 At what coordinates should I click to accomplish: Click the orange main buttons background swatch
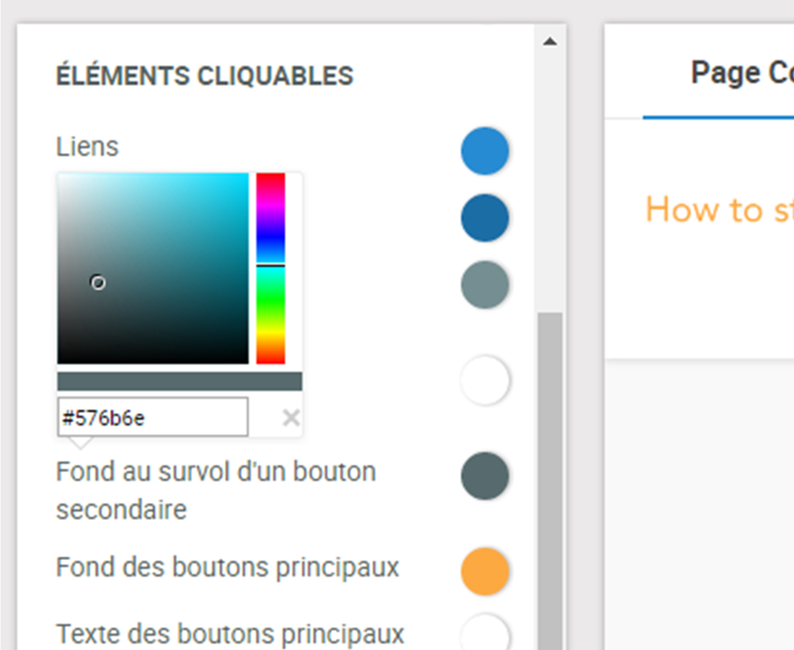coord(484,572)
